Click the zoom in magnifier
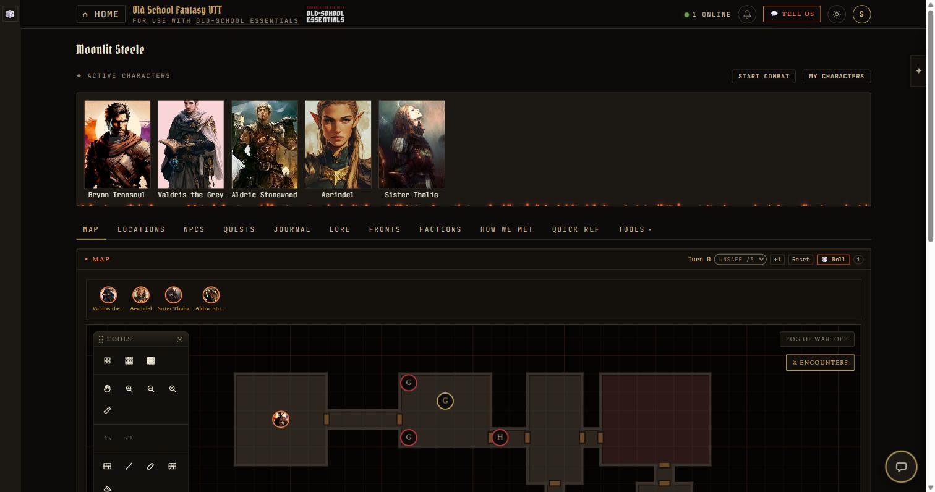The height and width of the screenshot is (492, 935). [129, 389]
